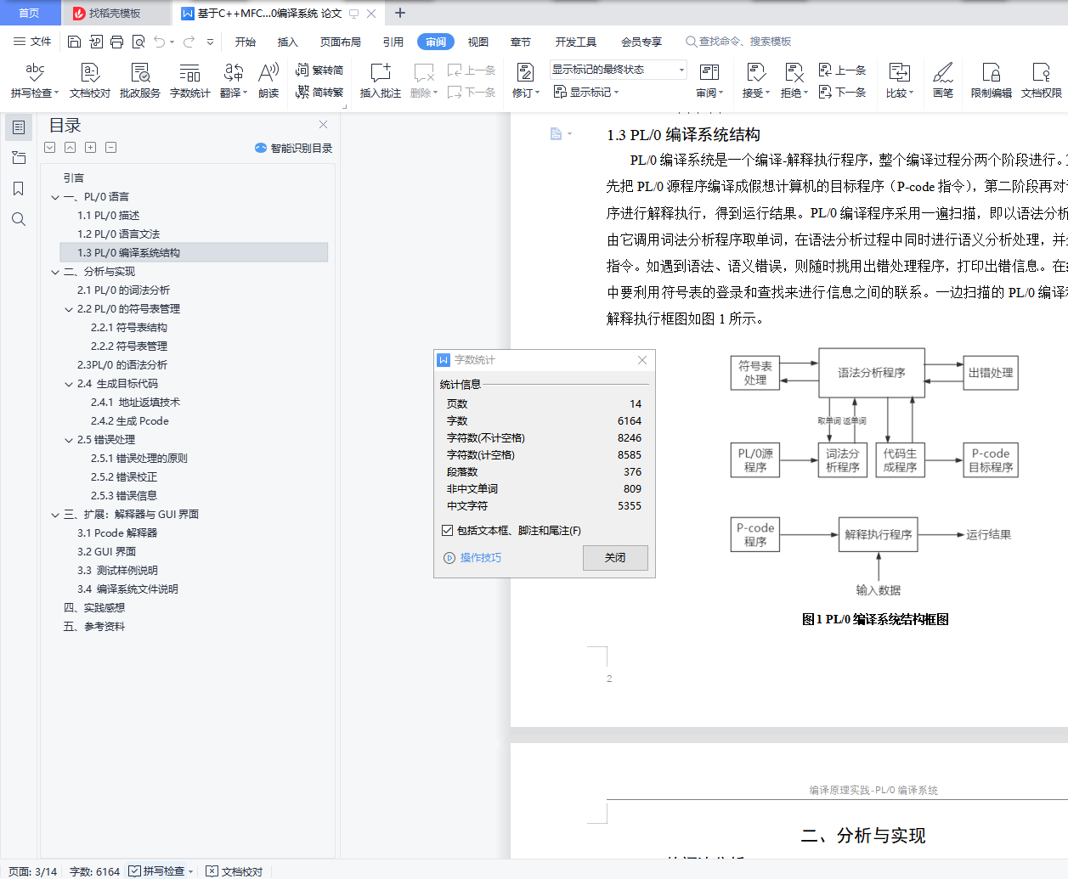This screenshot has width=1068, height=879.
Task: Open the bookmark sidebar icon
Action: point(19,189)
